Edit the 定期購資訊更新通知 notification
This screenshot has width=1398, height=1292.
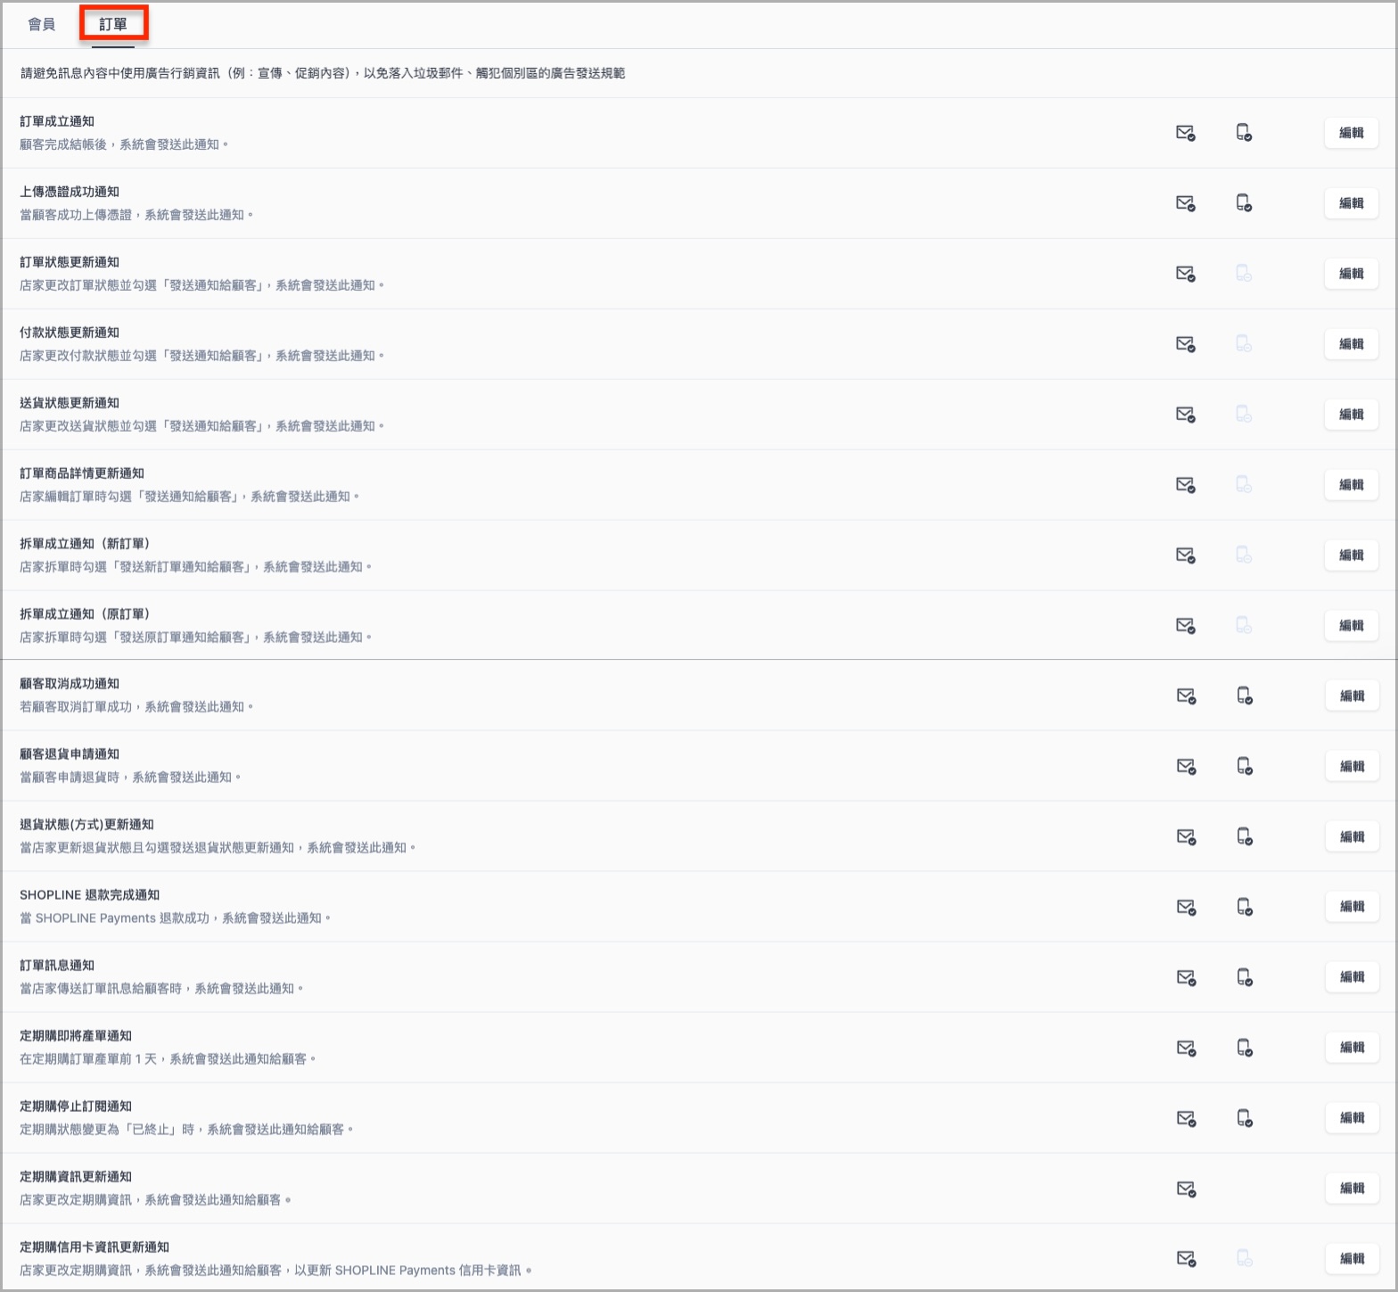pyautogui.click(x=1353, y=1189)
